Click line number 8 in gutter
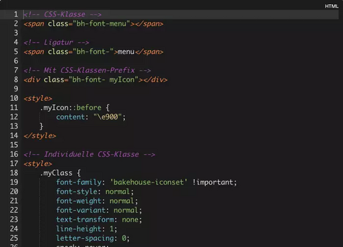 (16, 80)
